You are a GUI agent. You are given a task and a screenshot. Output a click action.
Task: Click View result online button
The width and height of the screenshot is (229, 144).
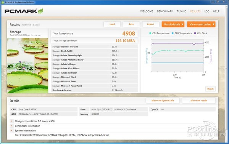(201, 24)
